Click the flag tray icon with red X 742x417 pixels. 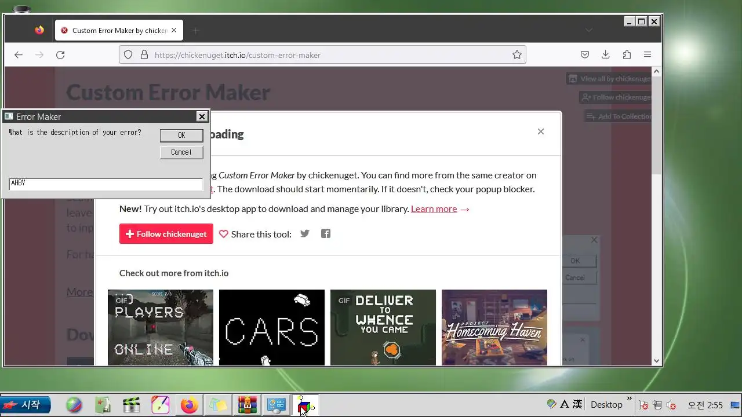[x=643, y=405]
